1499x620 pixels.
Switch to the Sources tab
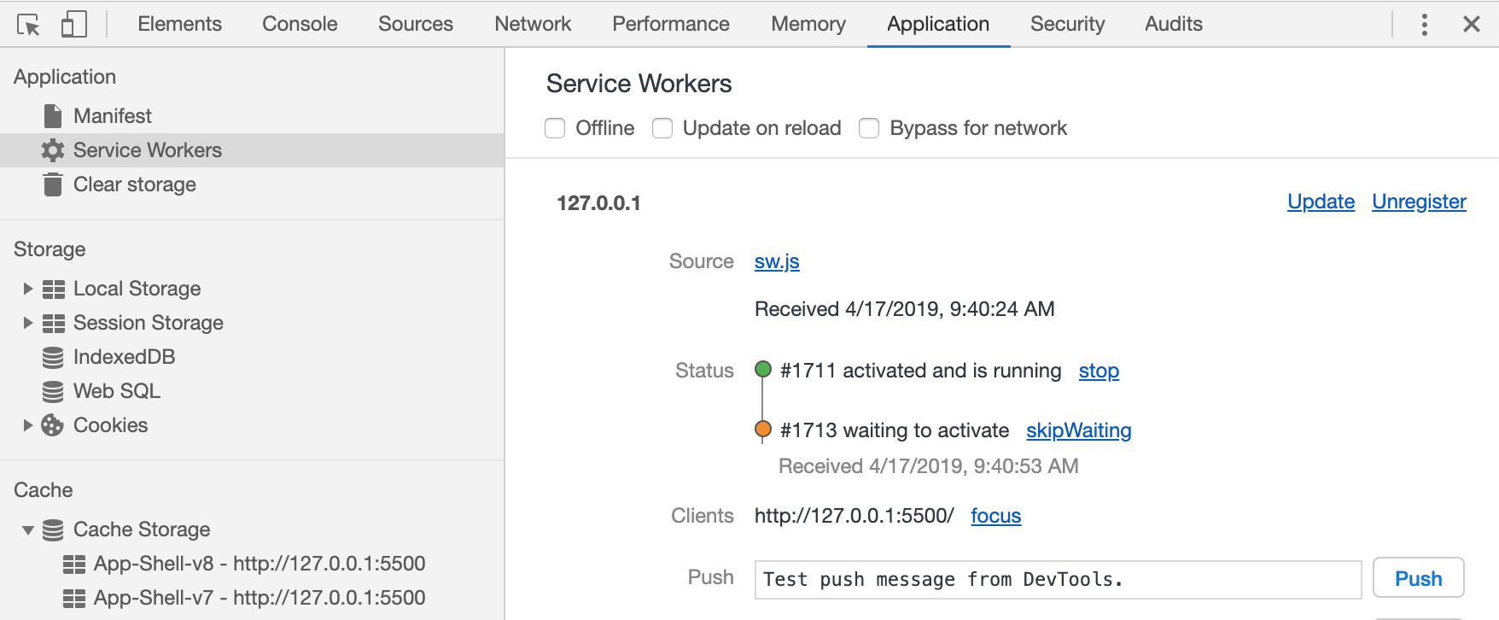click(416, 24)
